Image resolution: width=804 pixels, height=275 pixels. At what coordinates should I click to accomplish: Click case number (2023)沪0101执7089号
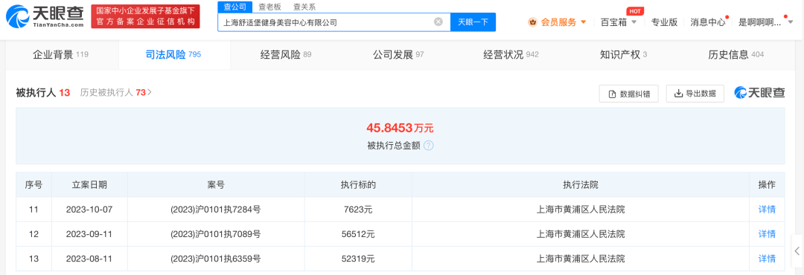[216, 234]
